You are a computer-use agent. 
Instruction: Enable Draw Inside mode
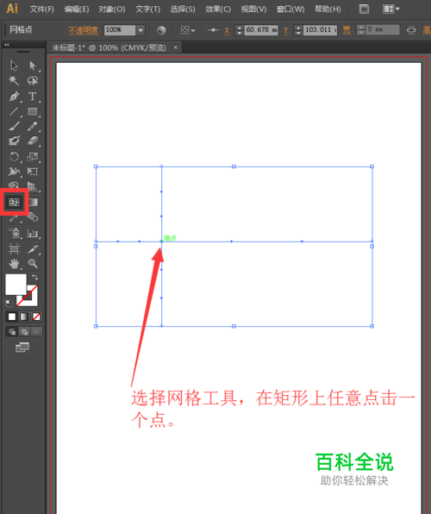36,332
